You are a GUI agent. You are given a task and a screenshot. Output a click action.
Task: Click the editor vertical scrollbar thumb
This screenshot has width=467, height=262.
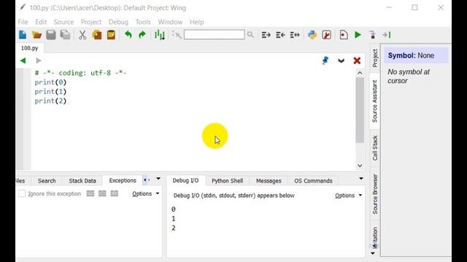360,110
